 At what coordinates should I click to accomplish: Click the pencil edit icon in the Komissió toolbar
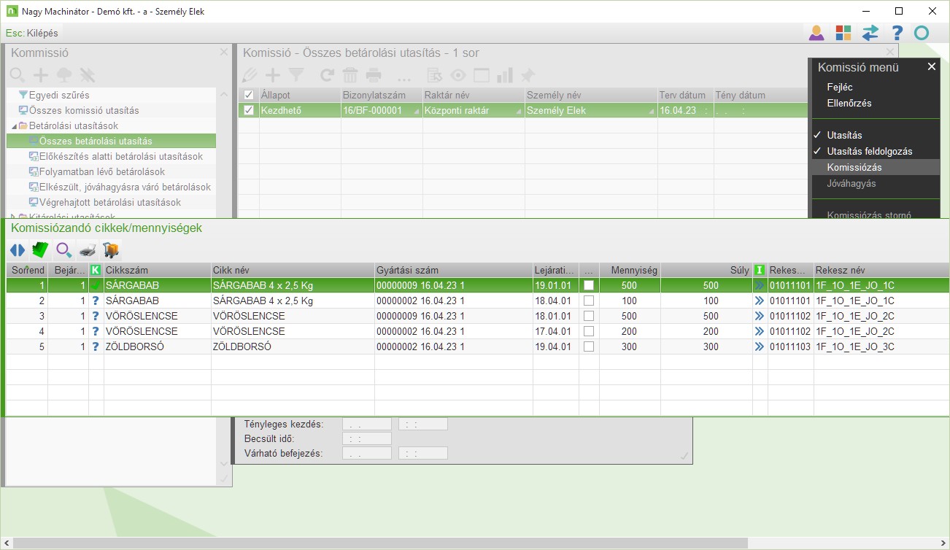coord(250,74)
